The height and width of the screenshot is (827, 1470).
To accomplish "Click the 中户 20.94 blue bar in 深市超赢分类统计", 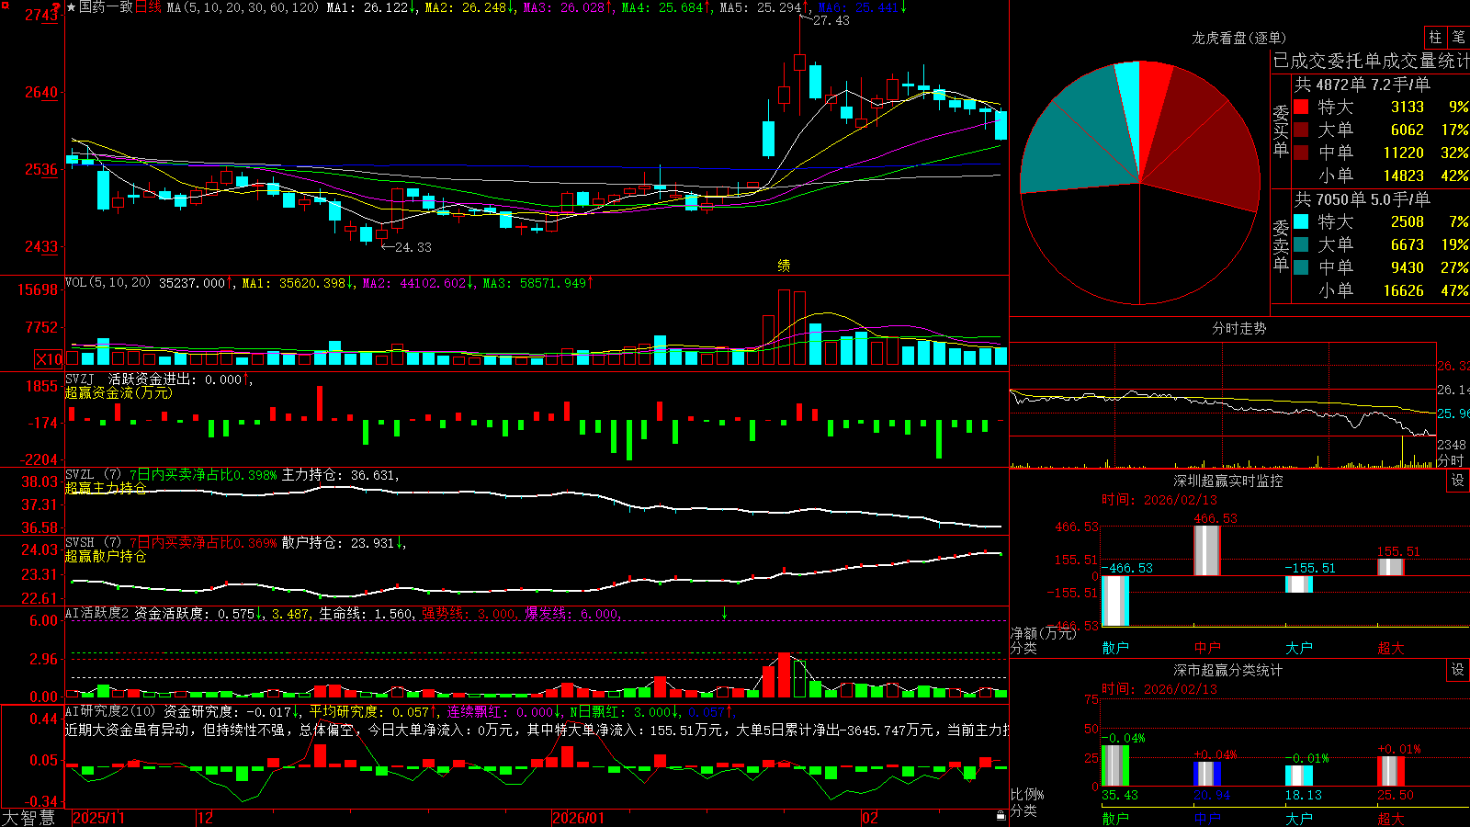I will (1207, 774).
